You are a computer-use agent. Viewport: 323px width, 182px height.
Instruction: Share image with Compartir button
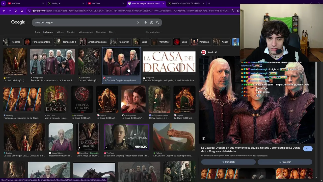228,162
